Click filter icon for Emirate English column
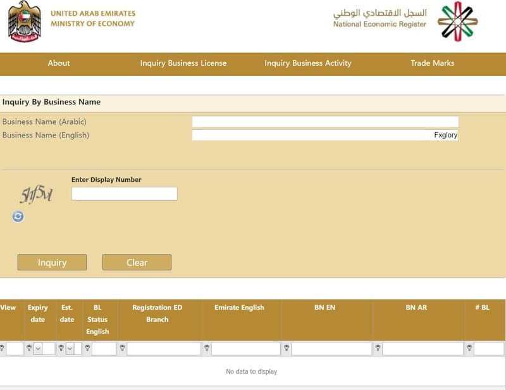Image resolution: width=506 pixels, height=390 pixels. (x=206, y=348)
